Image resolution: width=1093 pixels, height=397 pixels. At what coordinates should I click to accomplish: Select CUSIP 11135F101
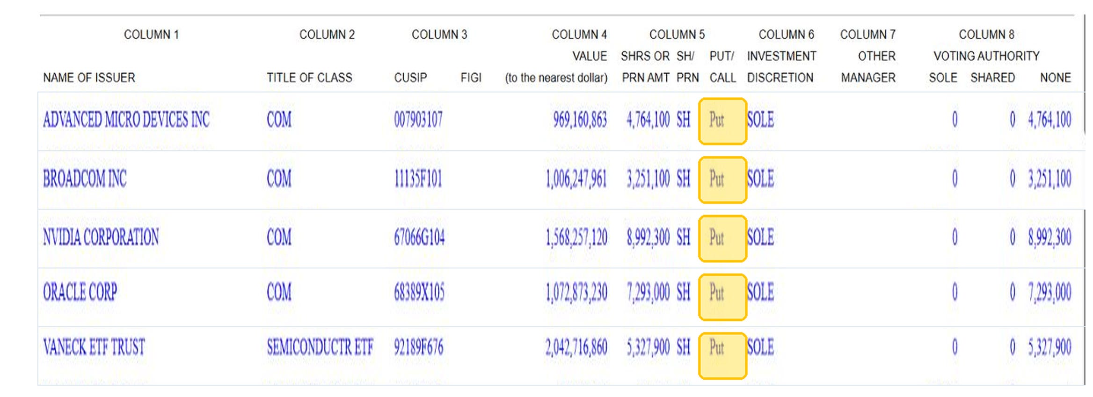click(x=418, y=179)
